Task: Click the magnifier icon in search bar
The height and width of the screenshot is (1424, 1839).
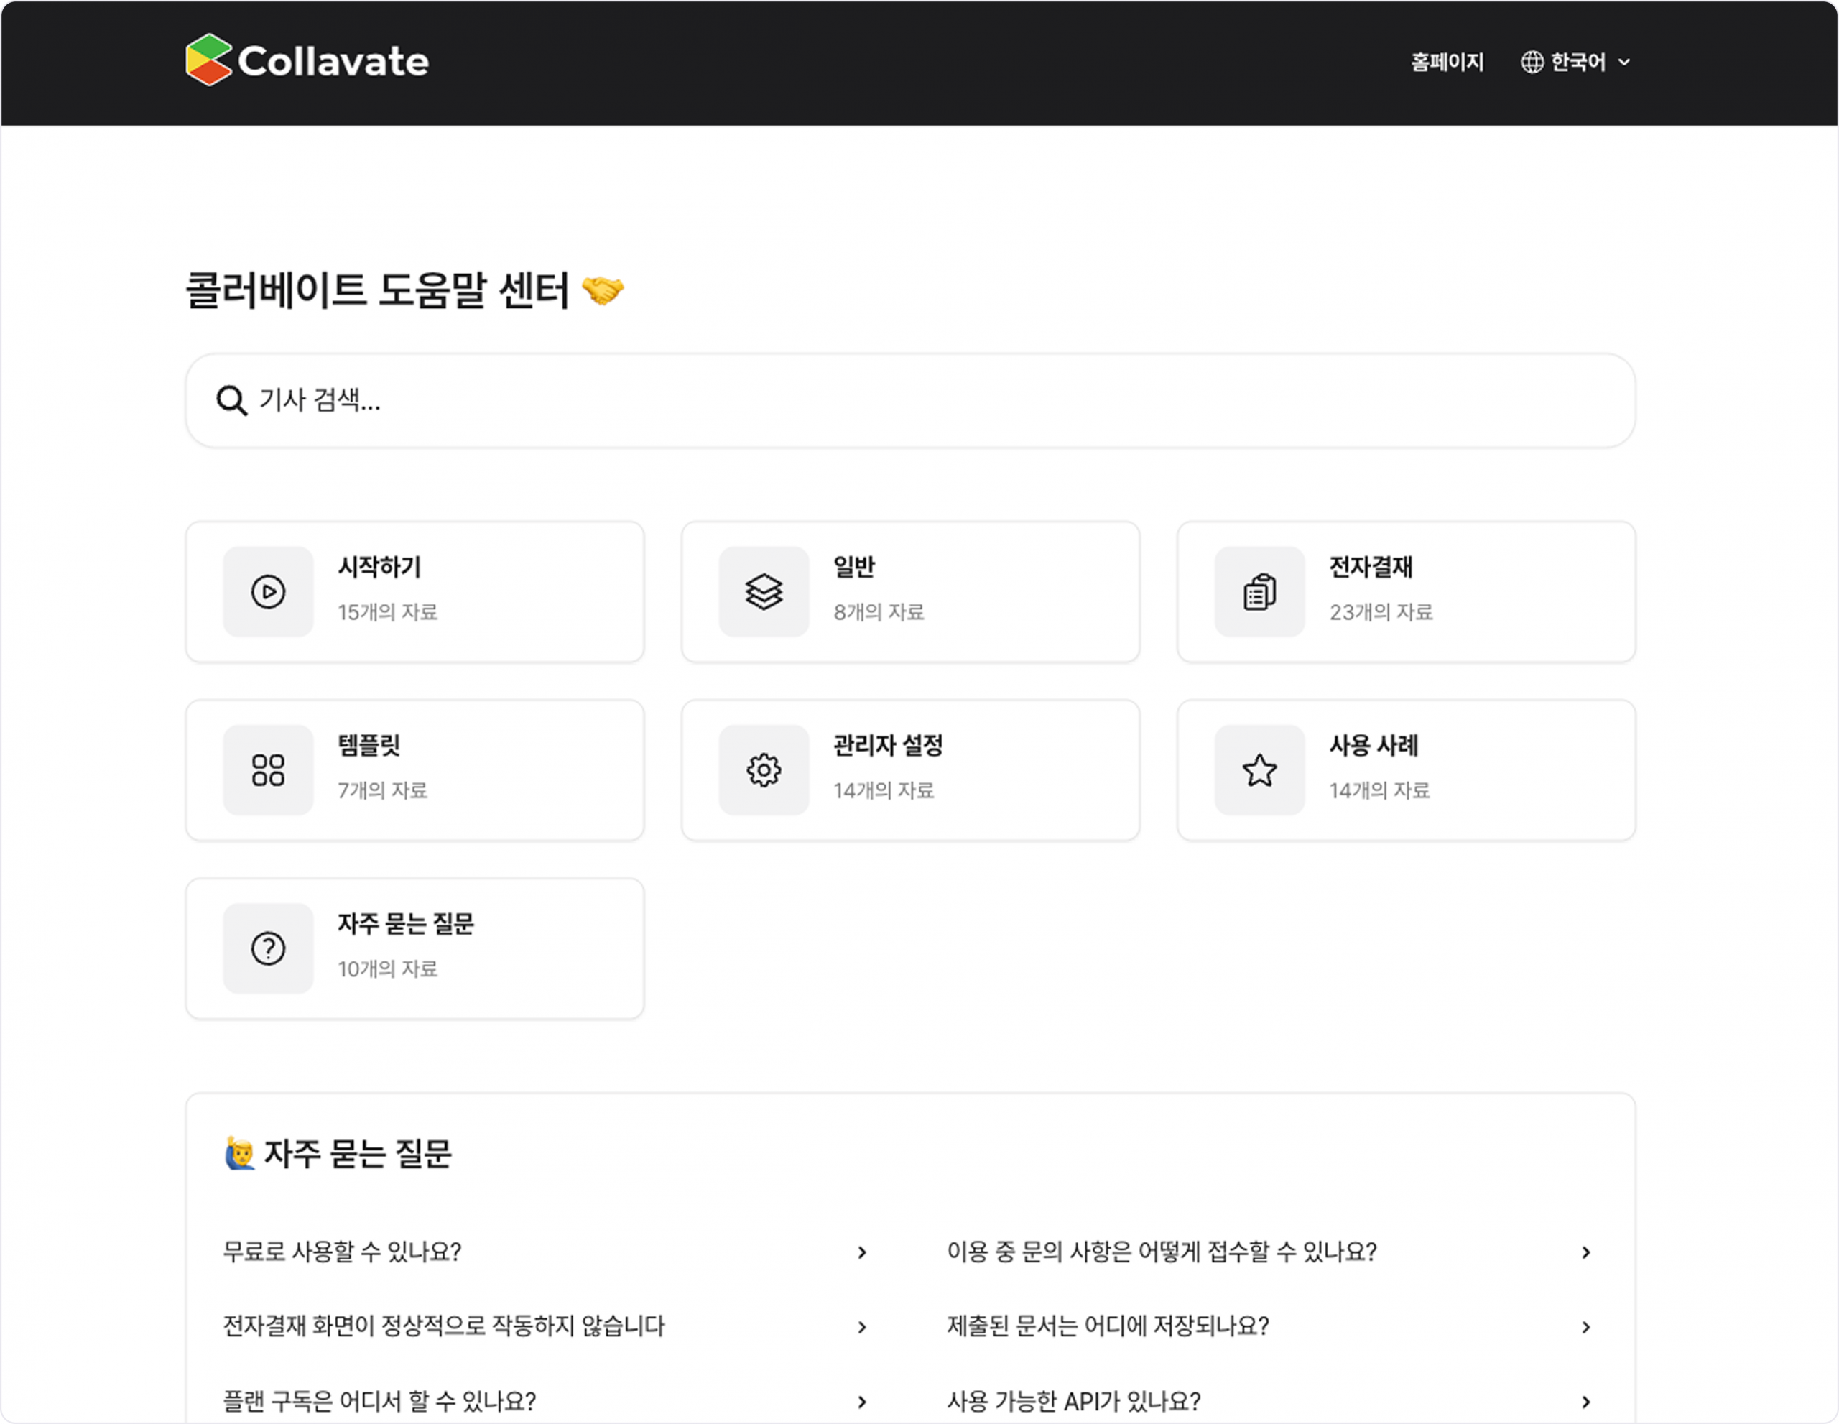Action: [x=231, y=401]
